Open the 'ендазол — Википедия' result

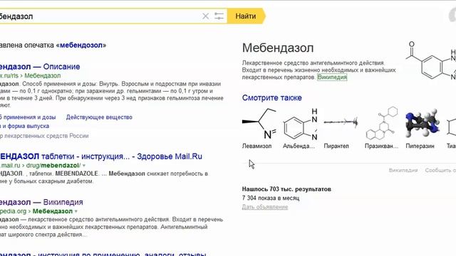coord(41,202)
